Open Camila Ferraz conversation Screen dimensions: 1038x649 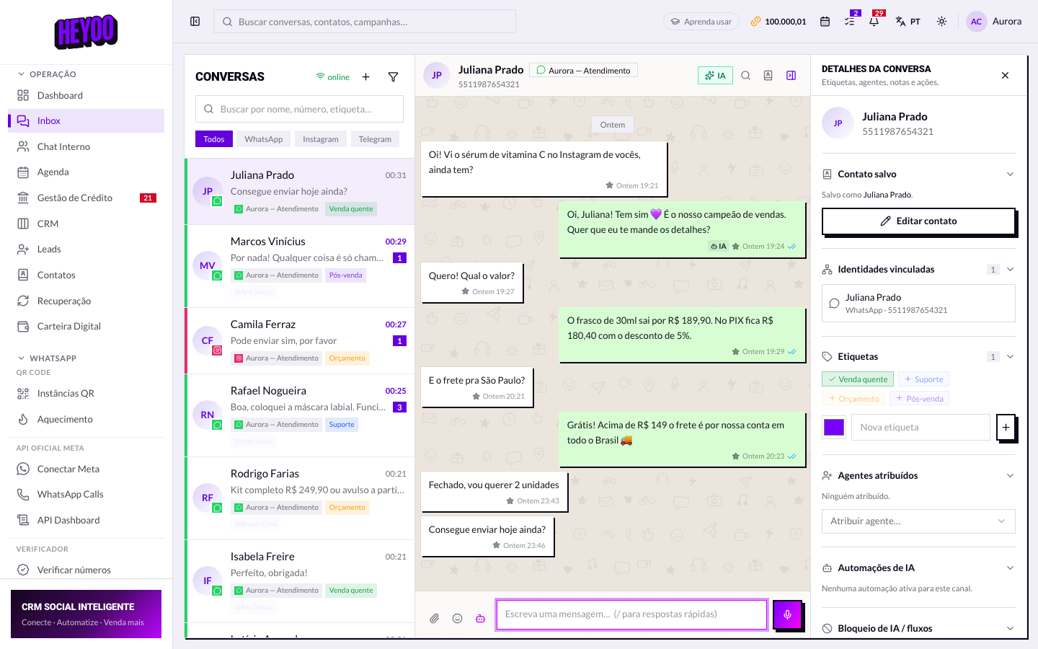(x=301, y=341)
